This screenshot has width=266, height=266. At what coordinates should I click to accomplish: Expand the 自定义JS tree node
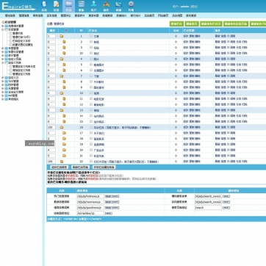(3, 77)
